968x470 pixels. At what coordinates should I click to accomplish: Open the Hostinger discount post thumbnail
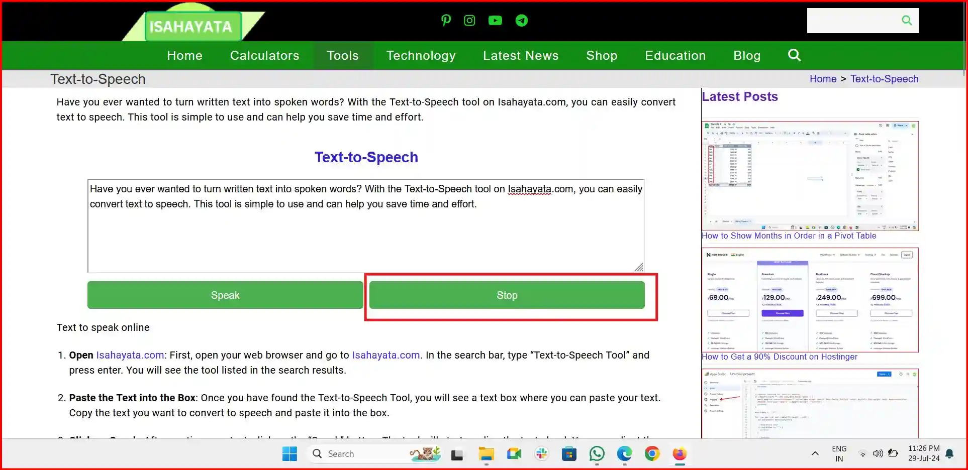point(810,300)
